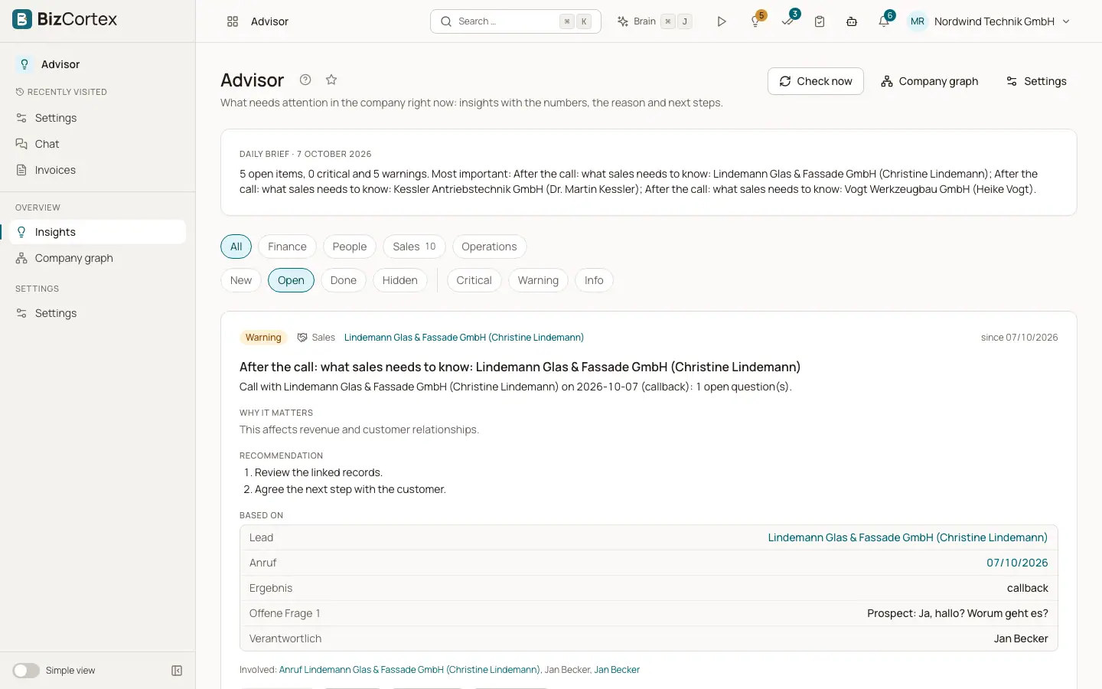The height and width of the screenshot is (689, 1102).
Task: Open Lindemann link next to Sales tag
Action: [464, 338]
